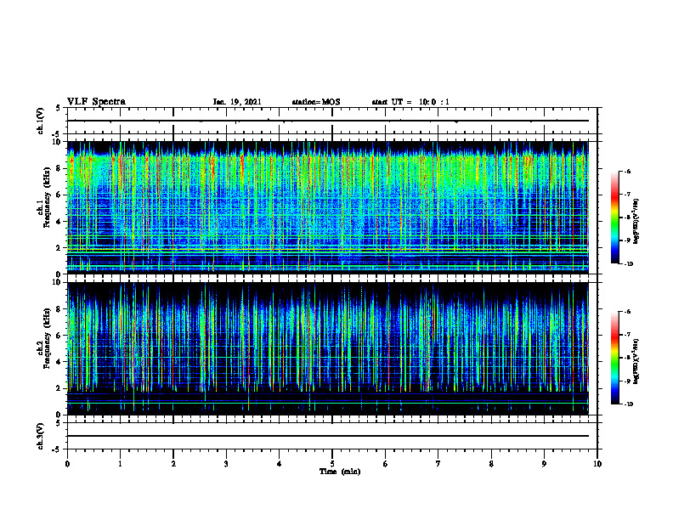
Task: Click the "5" tick on ch.3(V) axis
Action: (x=59, y=423)
